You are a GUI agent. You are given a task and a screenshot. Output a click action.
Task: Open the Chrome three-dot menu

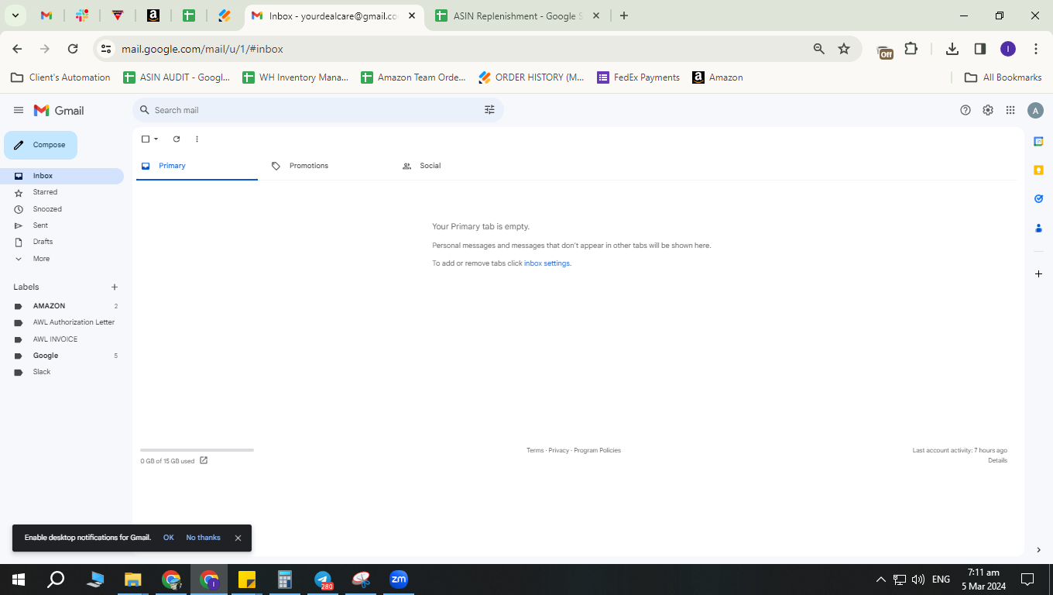pos(1036,49)
